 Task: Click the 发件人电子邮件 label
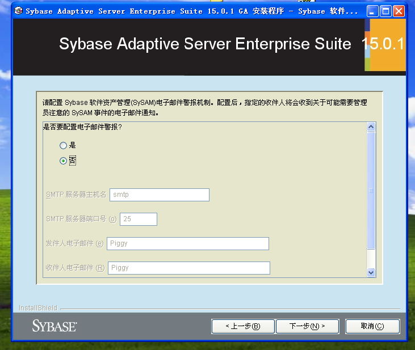pyautogui.click(x=74, y=243)
